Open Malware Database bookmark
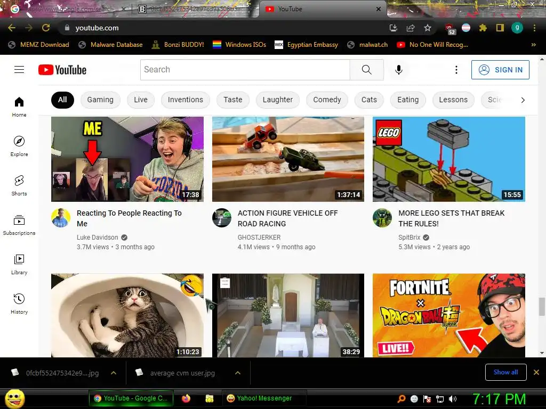 (111, 45)
